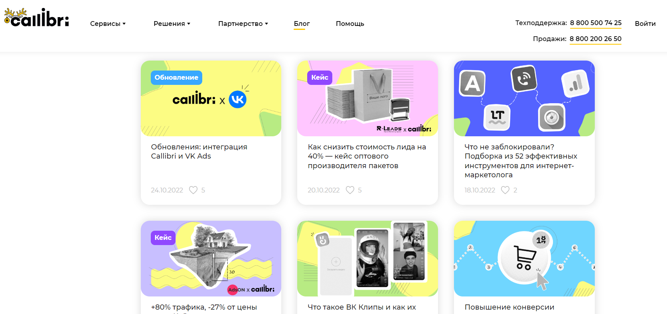Expand the Партнерство dropdown menu
This screenshot has width=667, height=314.
243,24
